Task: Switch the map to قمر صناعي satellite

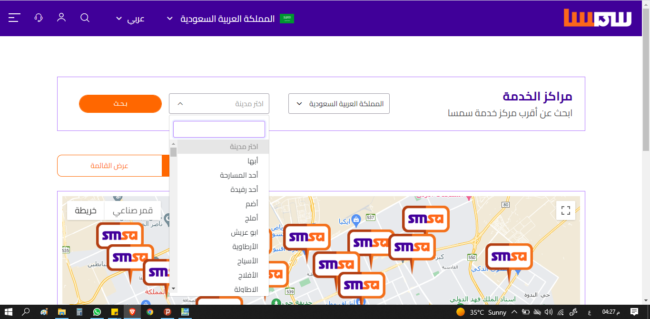Action: click(x=133, y=210)
